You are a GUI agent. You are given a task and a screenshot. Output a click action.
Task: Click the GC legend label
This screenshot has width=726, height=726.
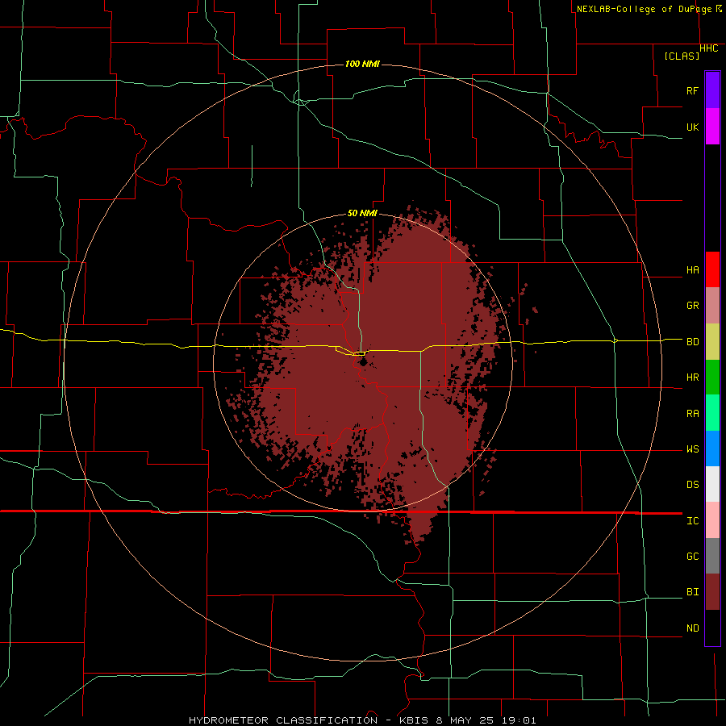pos(692,557)
